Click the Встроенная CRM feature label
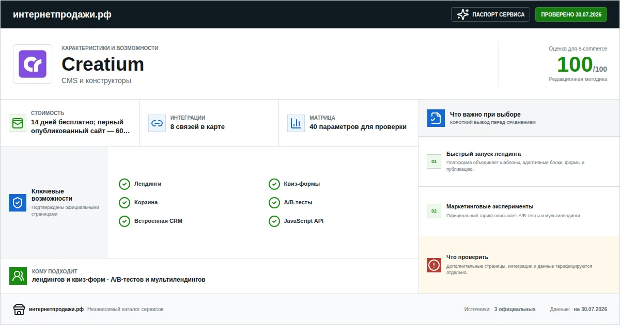Screen dimensions: 620x325 coord(158,221)
